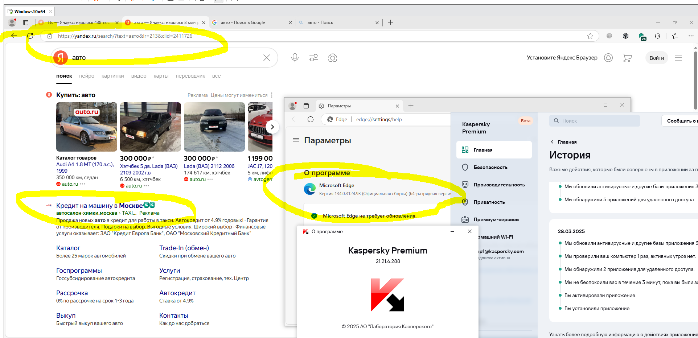Open the Yandex shopping cart icon
Image resolution: width=698 pixels, height=338 pixels.
point(627,58)
